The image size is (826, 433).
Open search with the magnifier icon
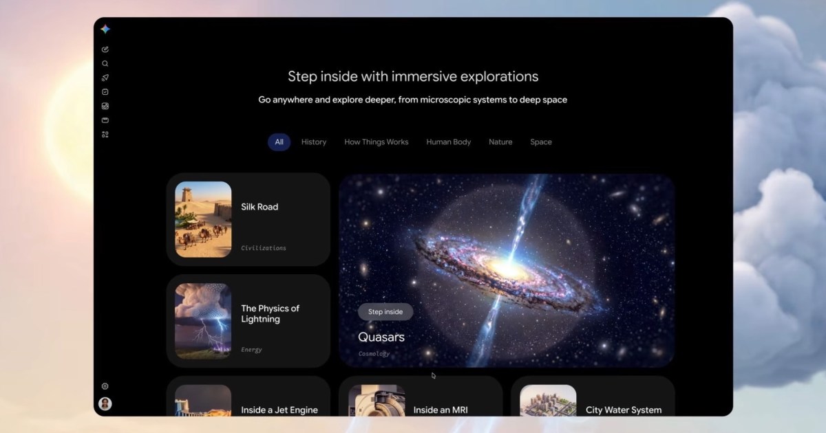pos(105,63)
